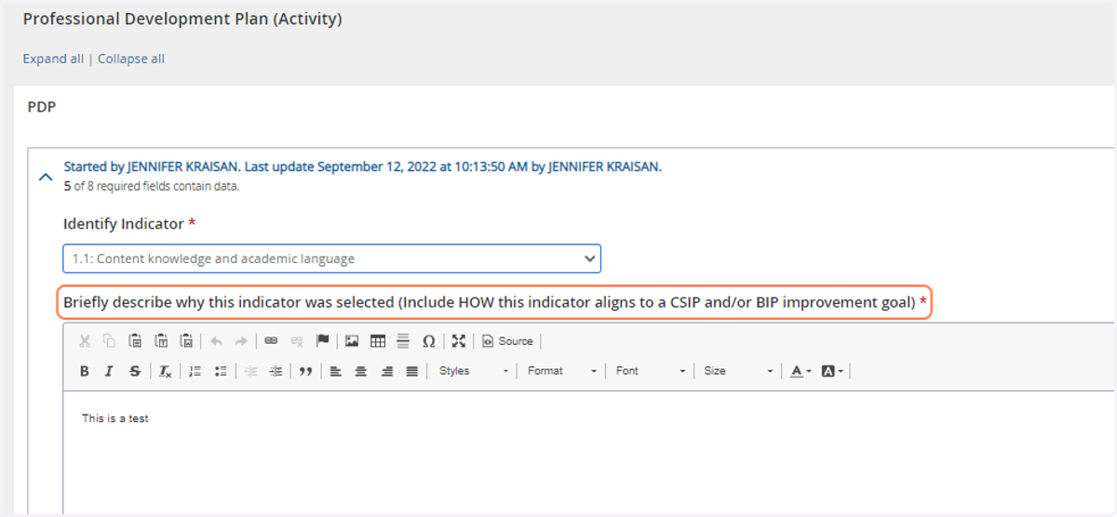
Task: Click the Redo arrow icon
Action: click(241, 341)
